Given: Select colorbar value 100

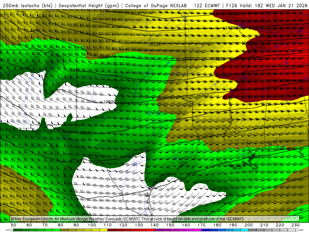Looking at the screenshot, I should pos(92,225).
